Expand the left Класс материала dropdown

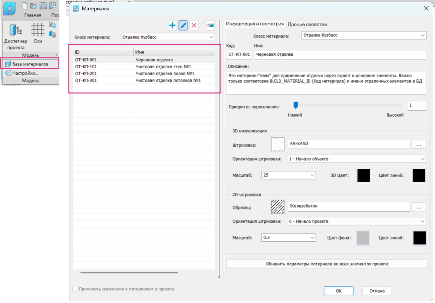click(x=168, y=37)
